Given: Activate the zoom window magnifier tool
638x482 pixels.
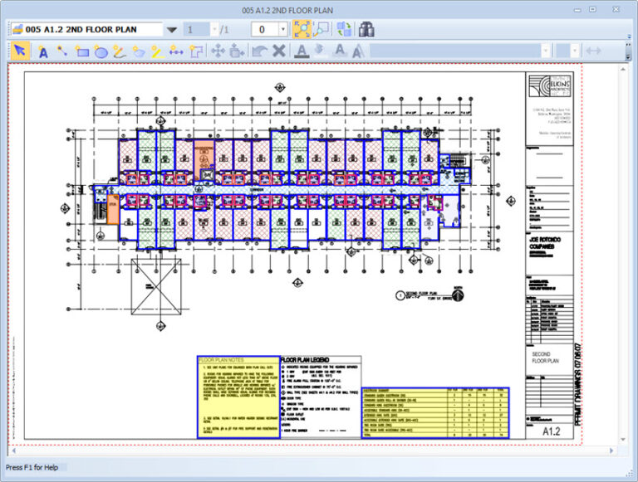Looking at the screenshot, I should tap(321, 29).
